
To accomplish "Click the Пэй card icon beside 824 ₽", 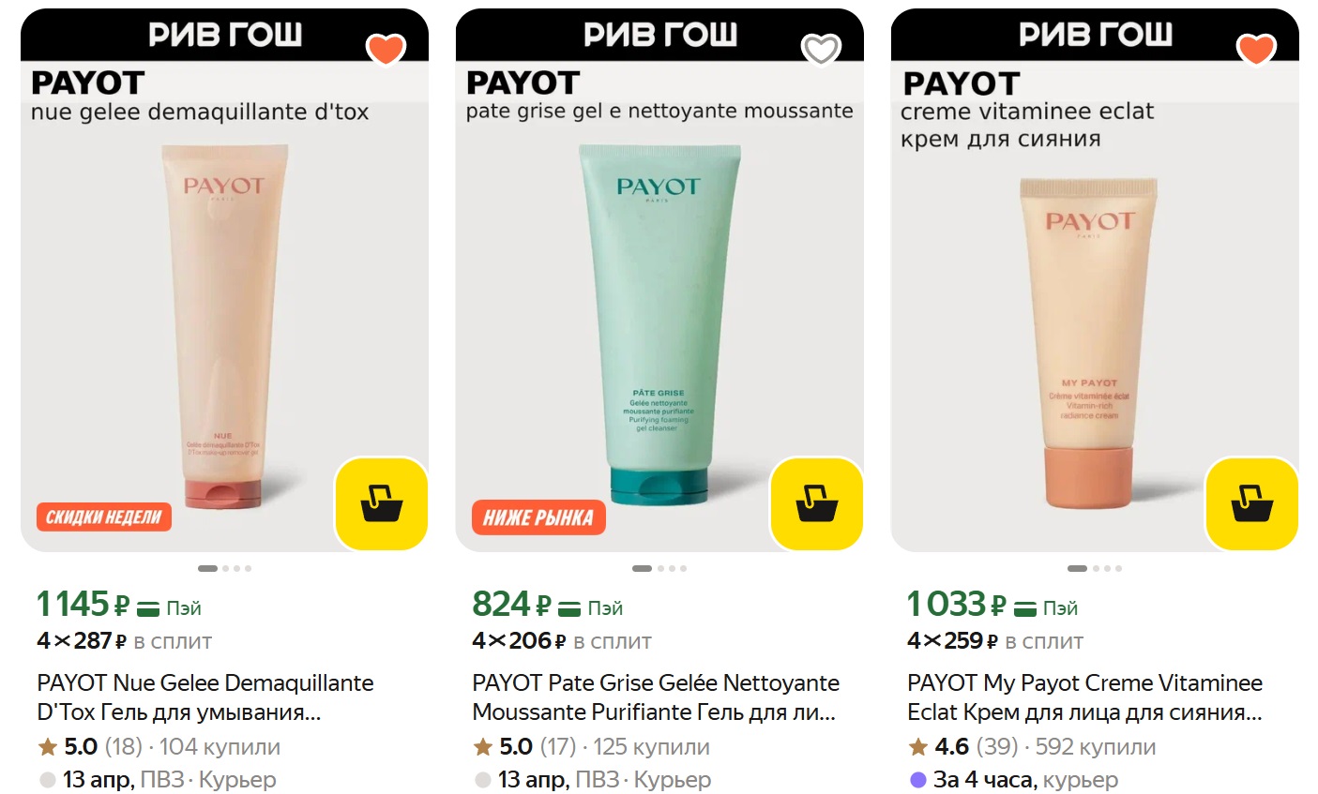I will 569,609.
